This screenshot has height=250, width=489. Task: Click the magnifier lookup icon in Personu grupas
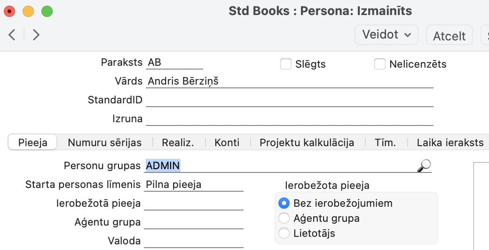[x=424, y=165]
